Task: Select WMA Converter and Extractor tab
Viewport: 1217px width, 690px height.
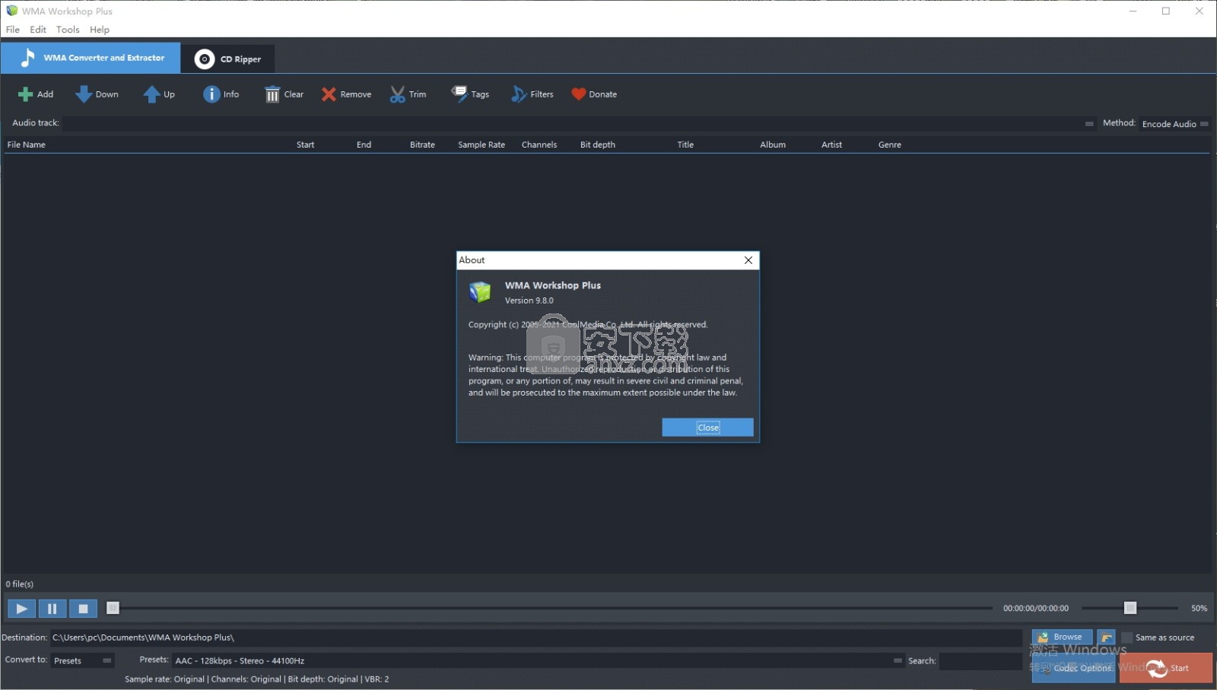Action: (91, 58)
